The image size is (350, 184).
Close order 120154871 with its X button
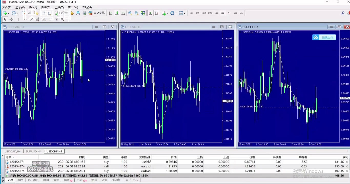point(347,162)
